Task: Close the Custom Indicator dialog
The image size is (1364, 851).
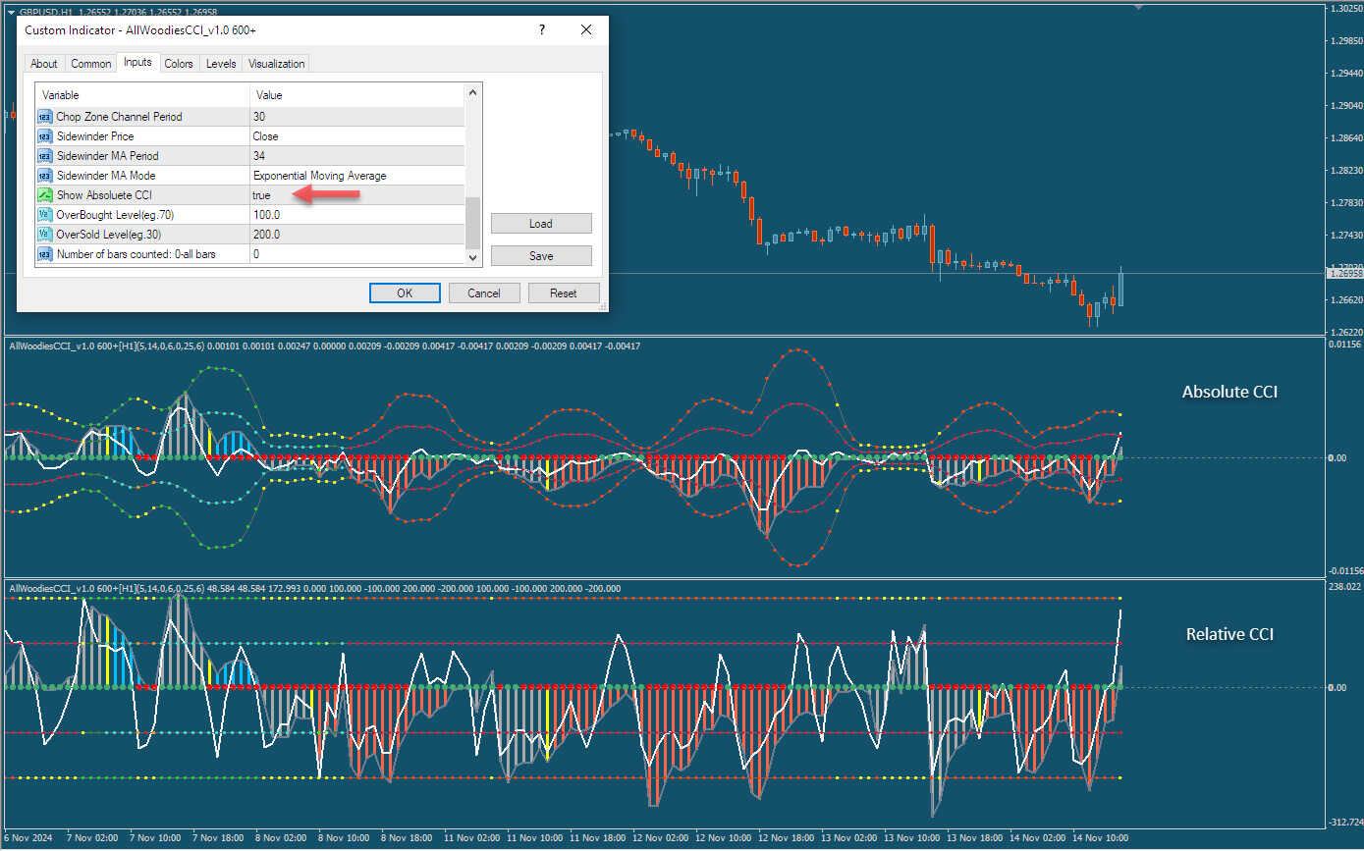Action: pos(586,30)
